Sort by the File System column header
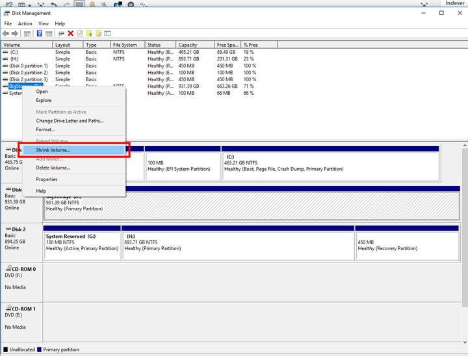468x356 pixels. [127, 45]
